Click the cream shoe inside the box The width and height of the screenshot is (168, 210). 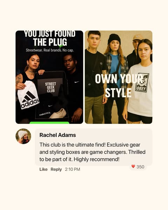coord(58,114)
